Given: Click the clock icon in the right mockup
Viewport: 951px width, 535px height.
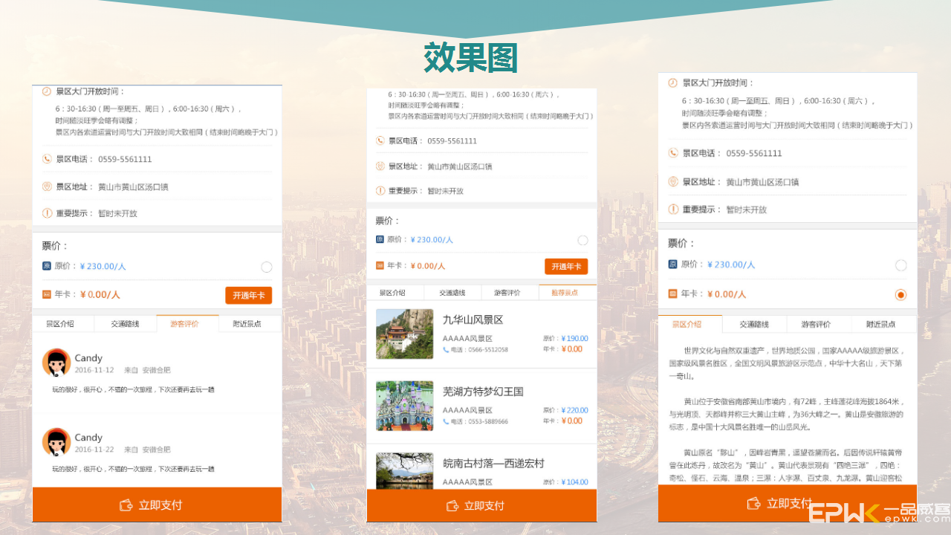Looking at the screenshot, I should click(x=672, y=83).
